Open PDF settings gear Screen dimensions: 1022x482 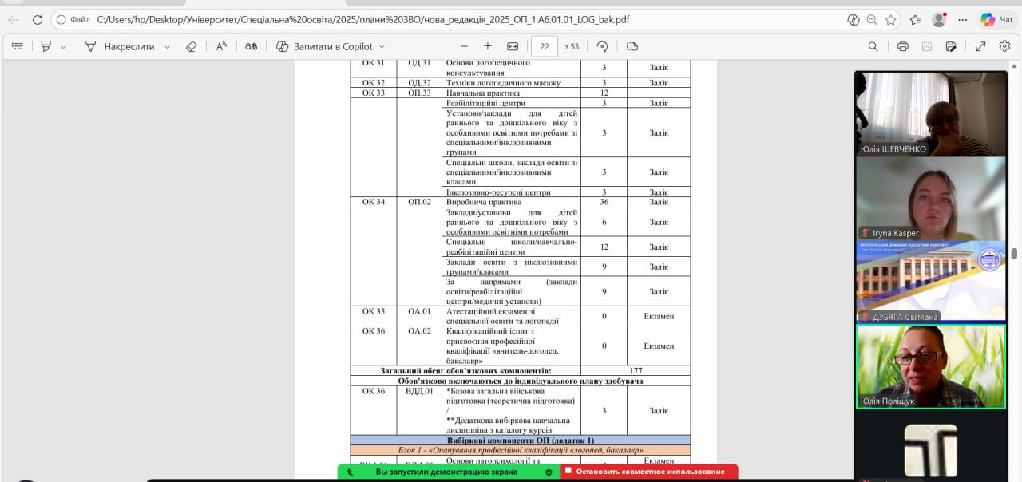1004,46
